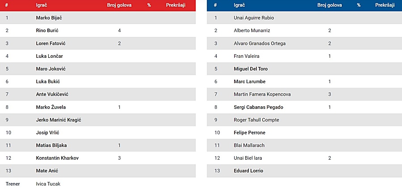Open Jerko Marinić Kragić entry

point(59,120)
